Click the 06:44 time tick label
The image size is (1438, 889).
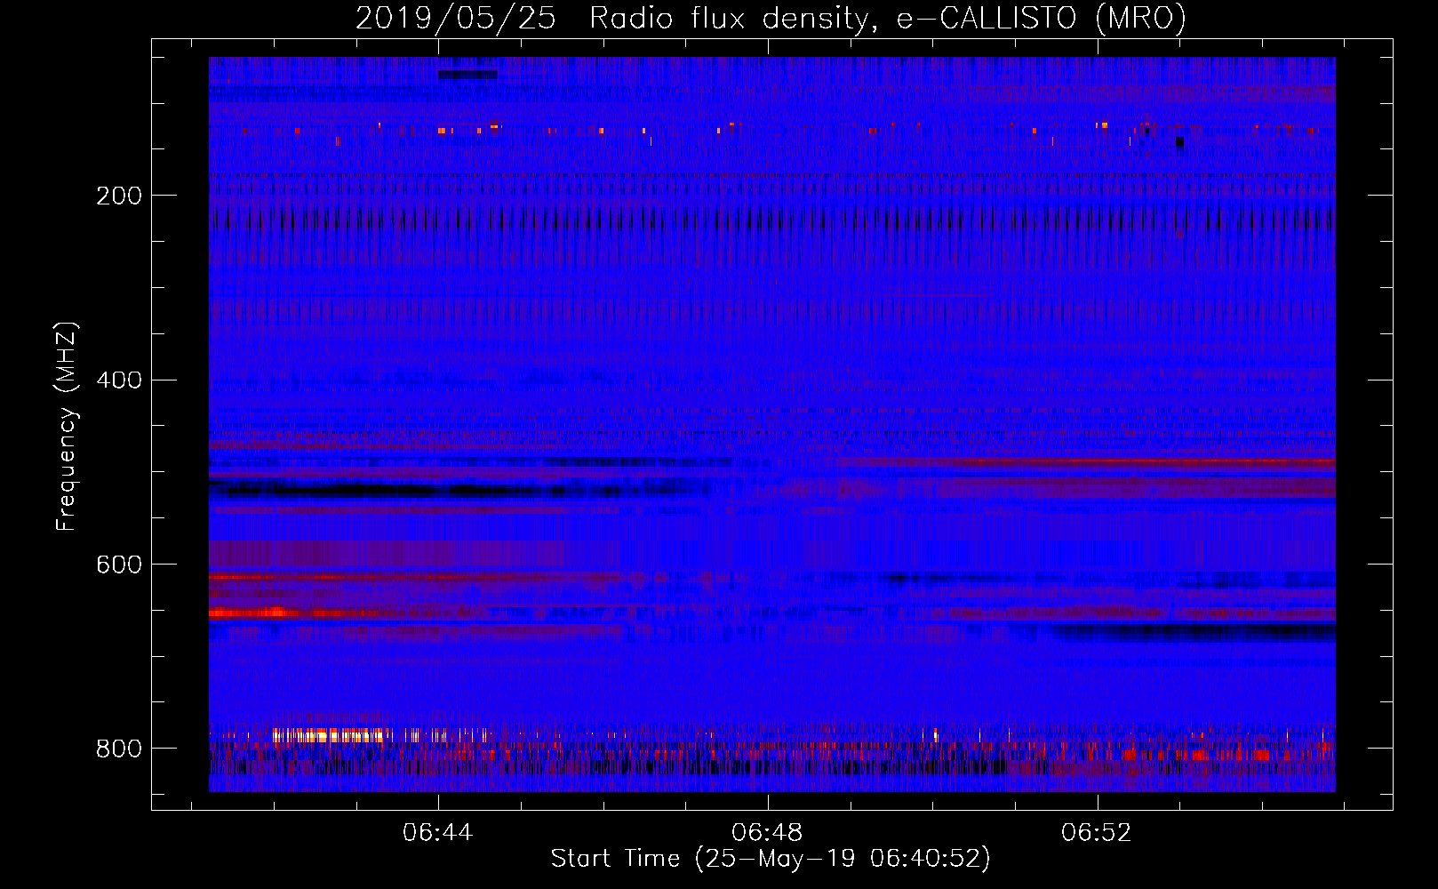tap(437, 833)
